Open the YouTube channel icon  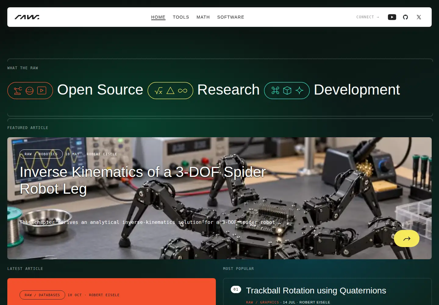click(392, 17)
